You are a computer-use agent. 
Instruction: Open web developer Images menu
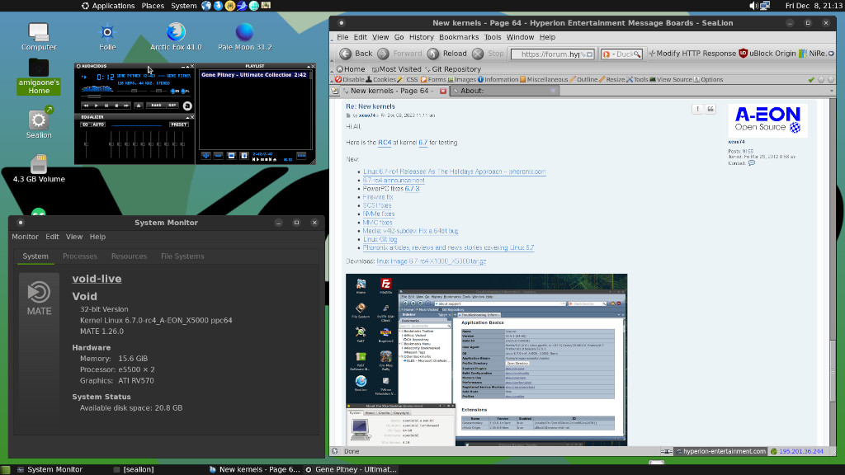pyautogui.click(x=462, y=79)
